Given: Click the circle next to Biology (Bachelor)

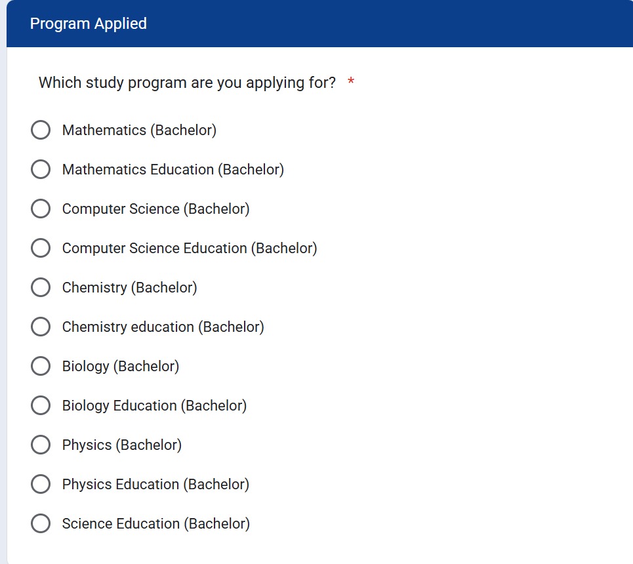Looking at the screenshot, I should pos(41,366).
